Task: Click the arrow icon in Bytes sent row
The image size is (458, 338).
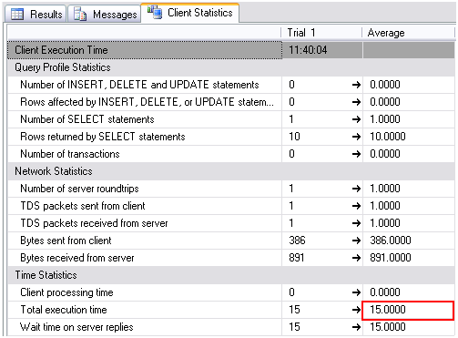Action: click(x=356, y=241)
